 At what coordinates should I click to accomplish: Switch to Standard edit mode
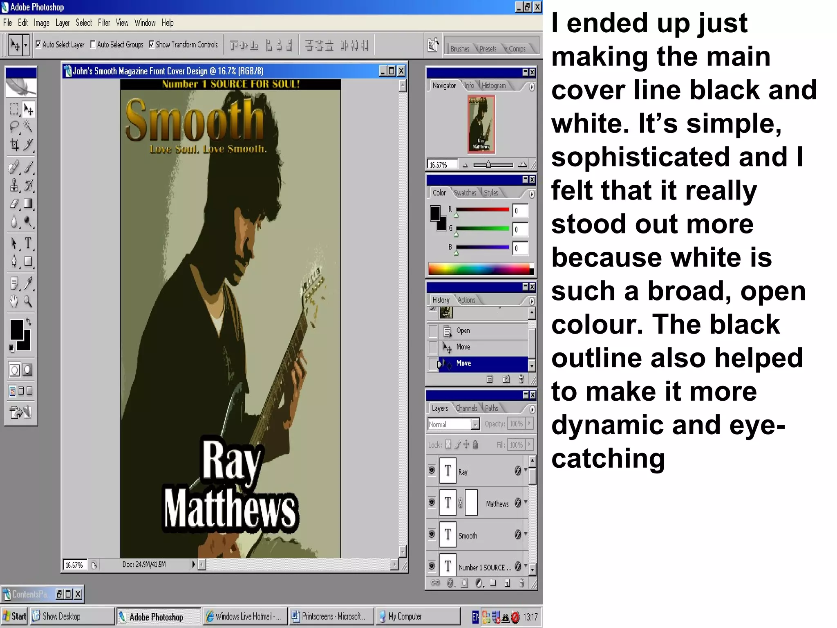point(14,370)
